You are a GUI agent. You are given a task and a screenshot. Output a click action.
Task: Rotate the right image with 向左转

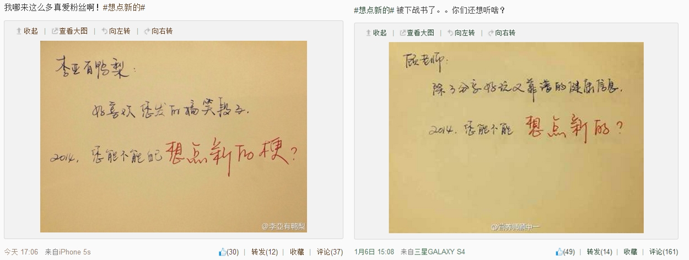point(460,32)
